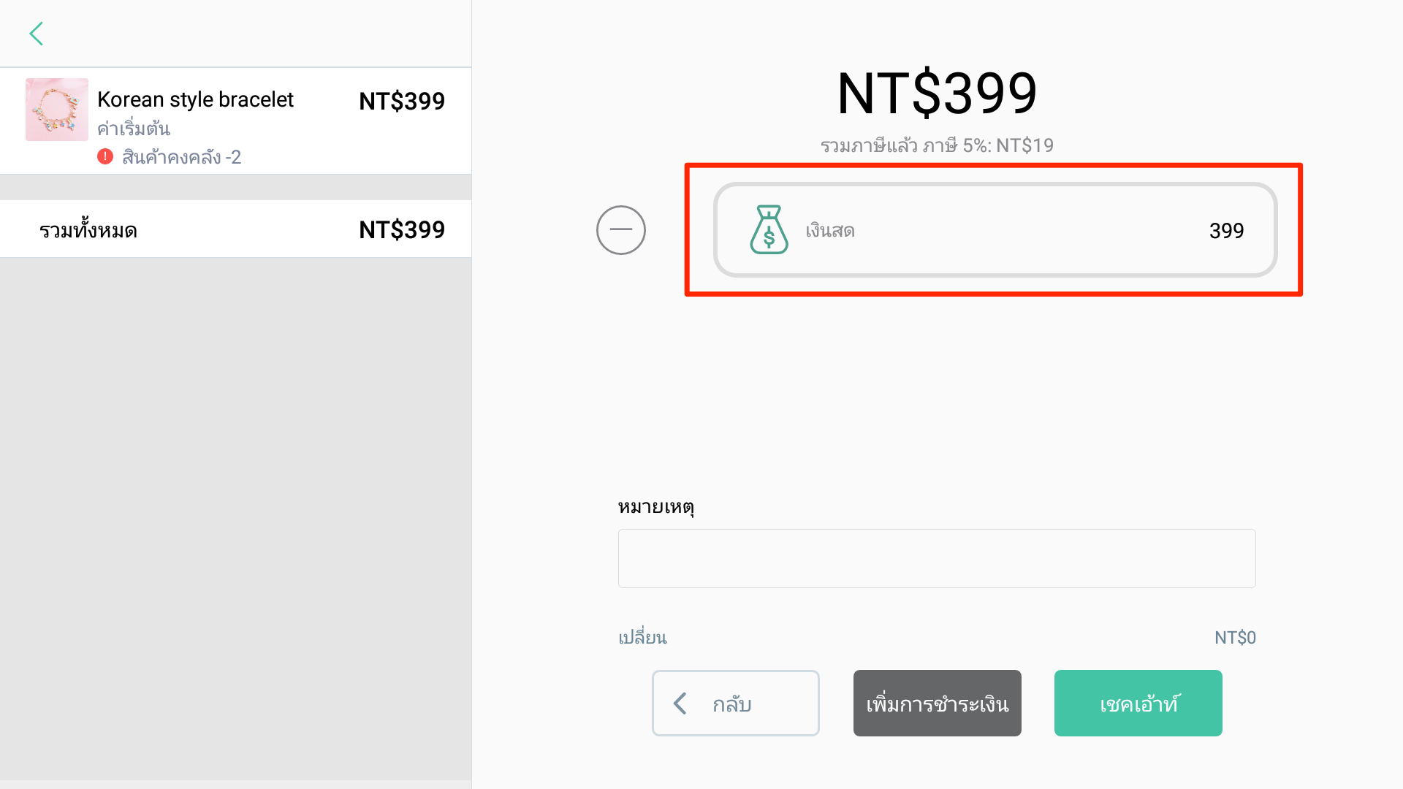Click the chevron in the กลับ button
Screen dimensions: 1403x789
680,704
